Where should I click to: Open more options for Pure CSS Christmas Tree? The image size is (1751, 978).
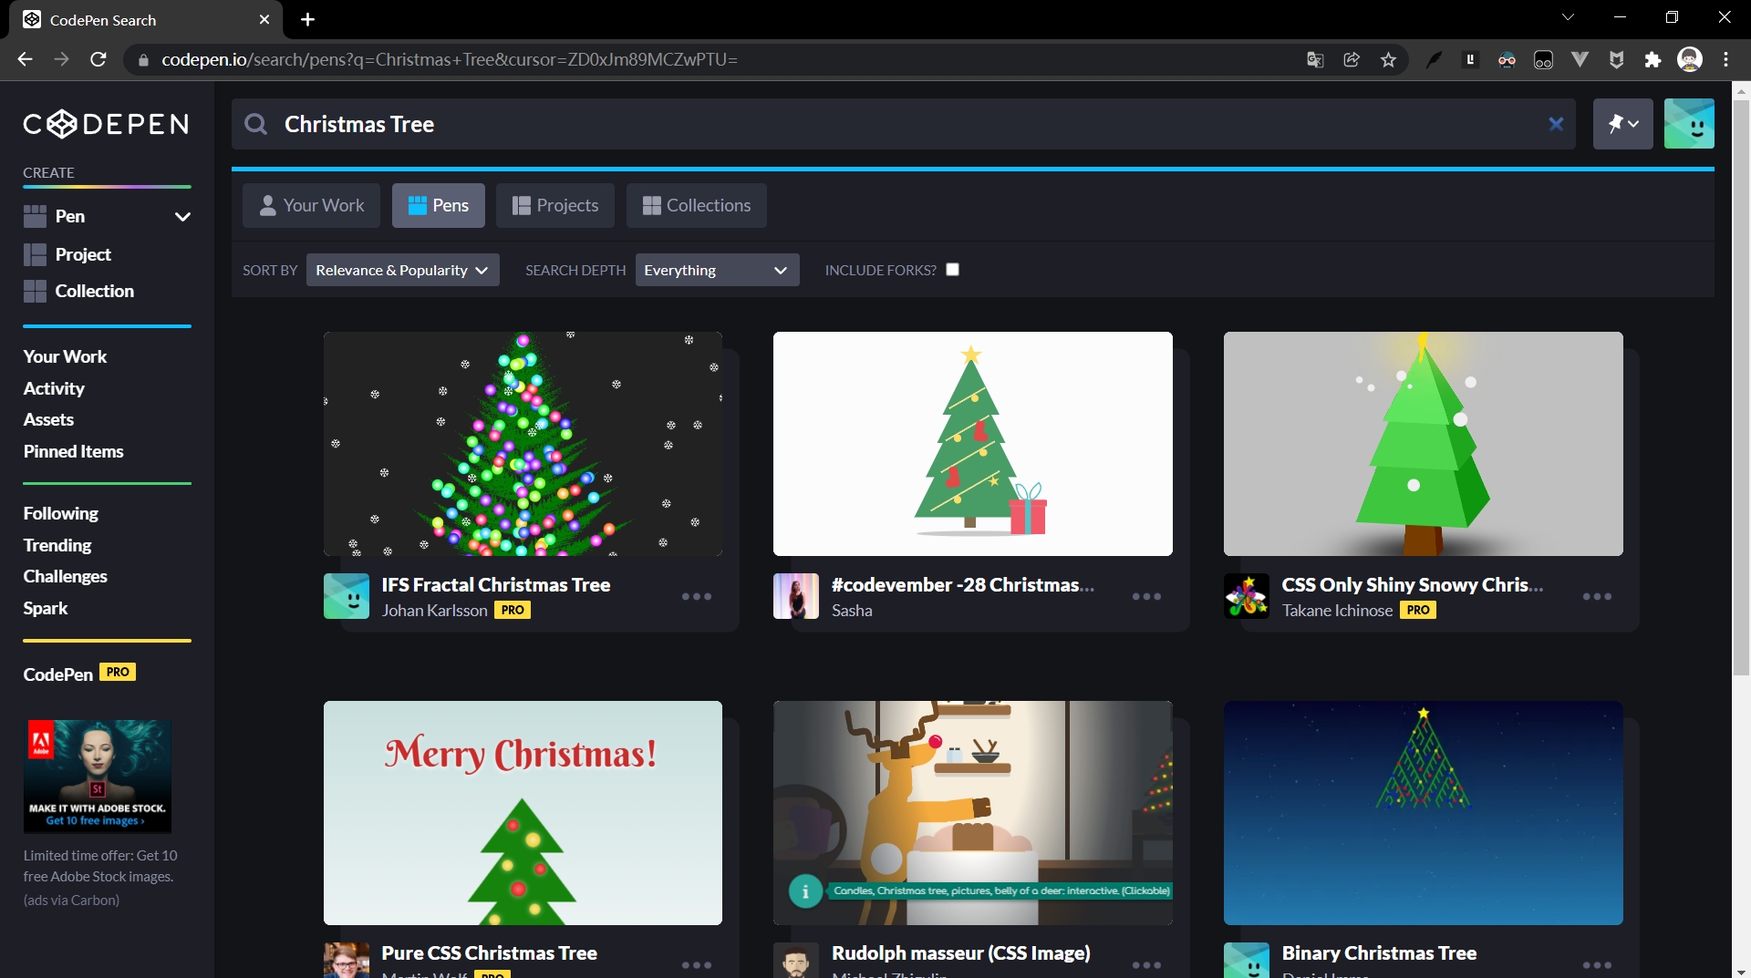[697, 964]
